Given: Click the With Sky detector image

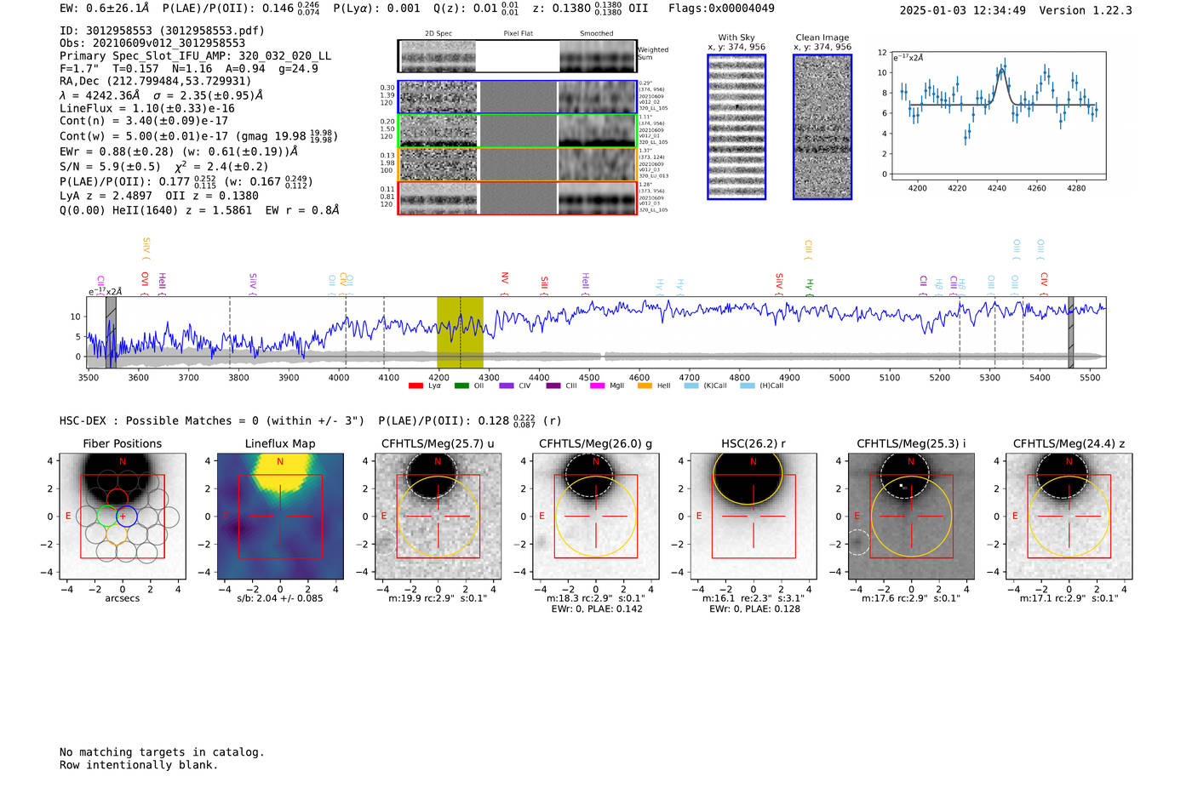Looking at the screenshot, I should click(x=736, y=127).
